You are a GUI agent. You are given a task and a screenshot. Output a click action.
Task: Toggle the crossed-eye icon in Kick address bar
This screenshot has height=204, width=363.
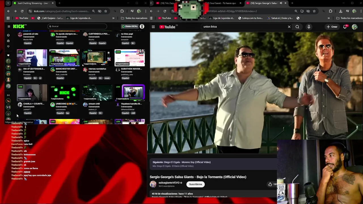coord(100,11)
